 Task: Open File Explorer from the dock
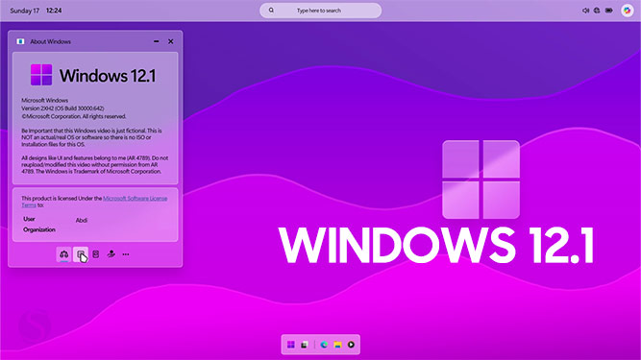click(x=337, y=345)
